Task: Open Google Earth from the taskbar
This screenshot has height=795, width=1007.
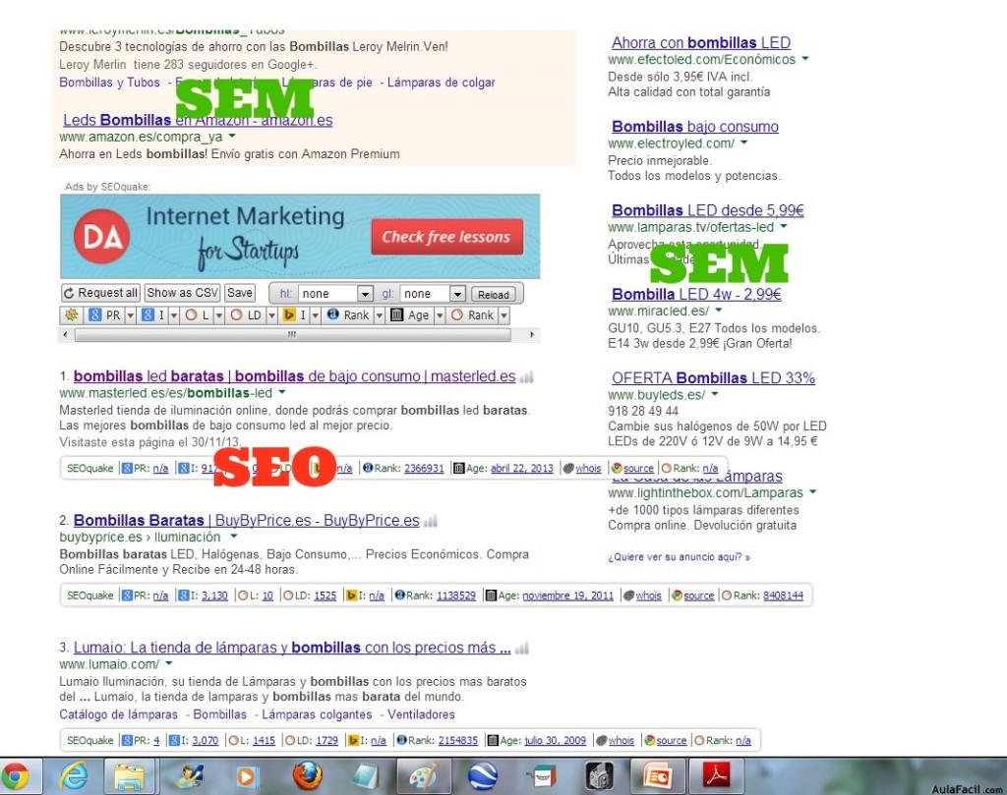Action: click(482, 776)
